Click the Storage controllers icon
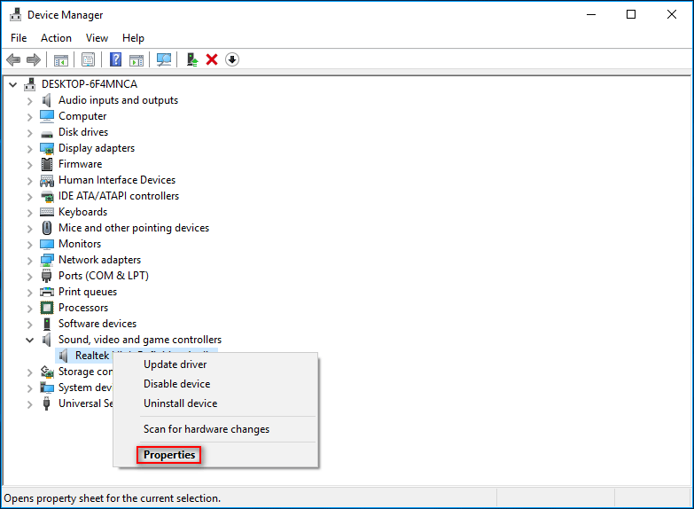The height and width of the screenshot is (509, 694). point(47,372)
